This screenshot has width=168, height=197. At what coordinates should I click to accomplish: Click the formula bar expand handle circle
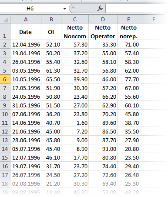pos(73,8)
